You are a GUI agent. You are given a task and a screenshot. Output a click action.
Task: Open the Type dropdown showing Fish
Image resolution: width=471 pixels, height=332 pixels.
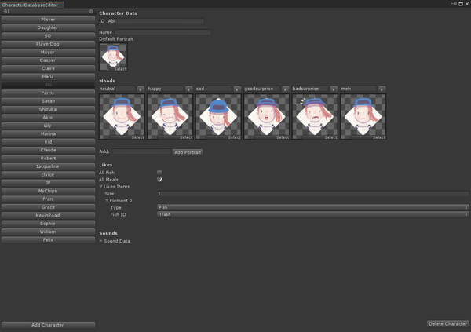312,207
